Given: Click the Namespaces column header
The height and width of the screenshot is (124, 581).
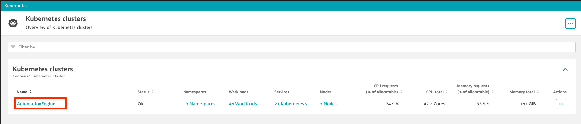Looking at the screenshot, I should point(195,92).
